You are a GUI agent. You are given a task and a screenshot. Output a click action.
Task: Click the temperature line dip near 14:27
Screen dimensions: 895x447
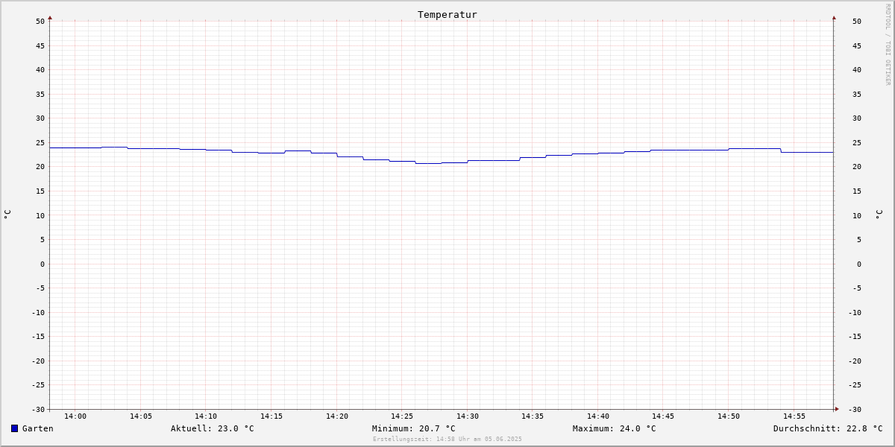click(x=428, y=163)
